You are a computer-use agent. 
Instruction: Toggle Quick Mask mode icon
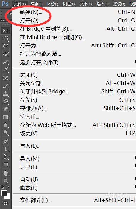(5, 203)
